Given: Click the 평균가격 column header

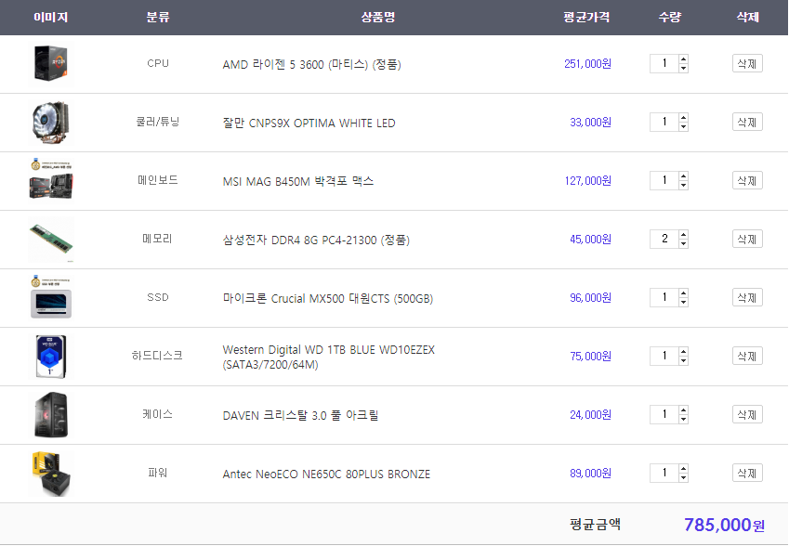Looking at the screenshot, I should click(x=586, y=17).
